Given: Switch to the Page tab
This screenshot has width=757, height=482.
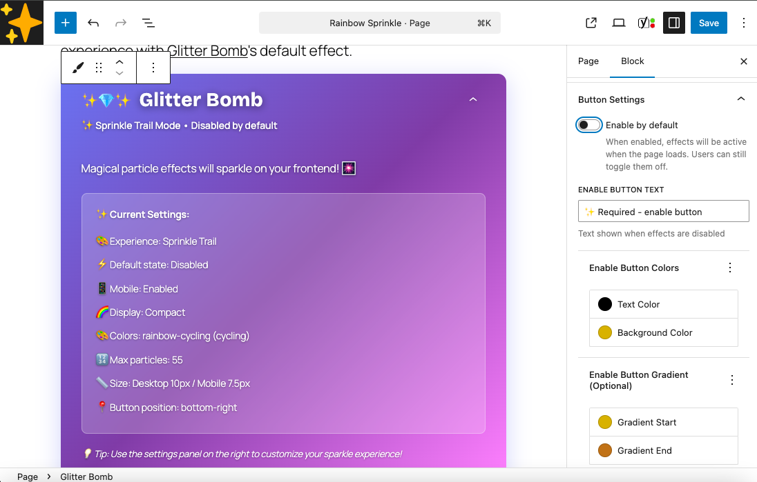Looking at the screenshot, I should tap(588, 61).
